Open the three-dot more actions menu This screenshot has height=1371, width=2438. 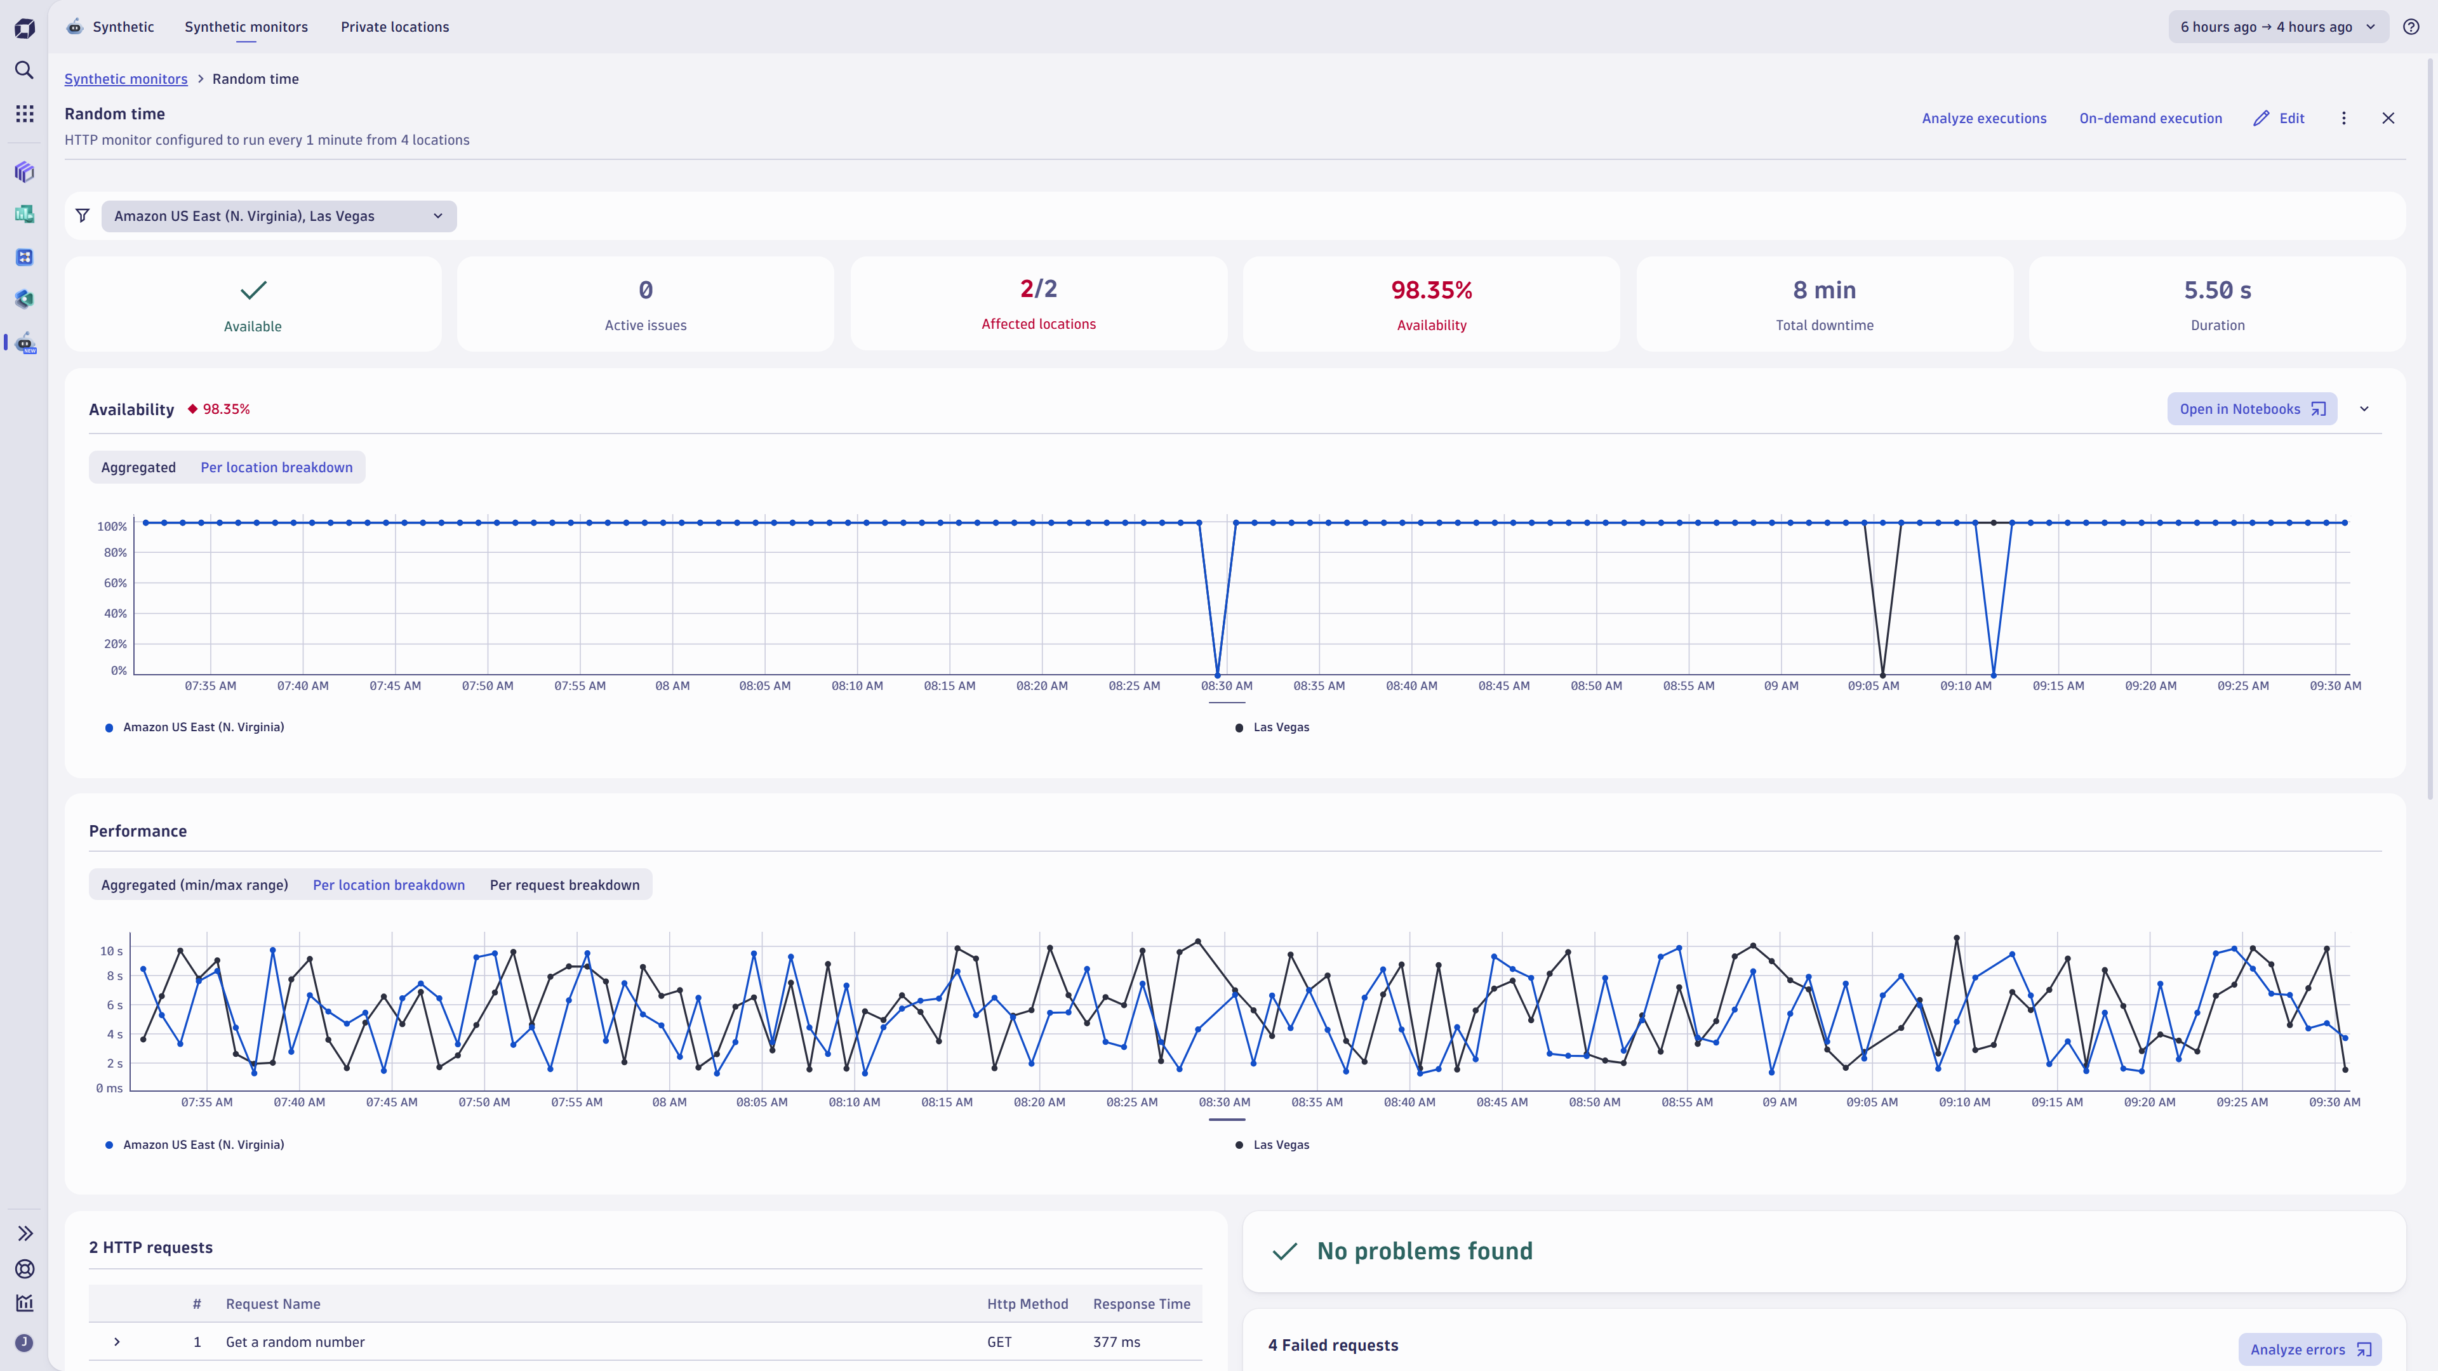[2343, 118]
